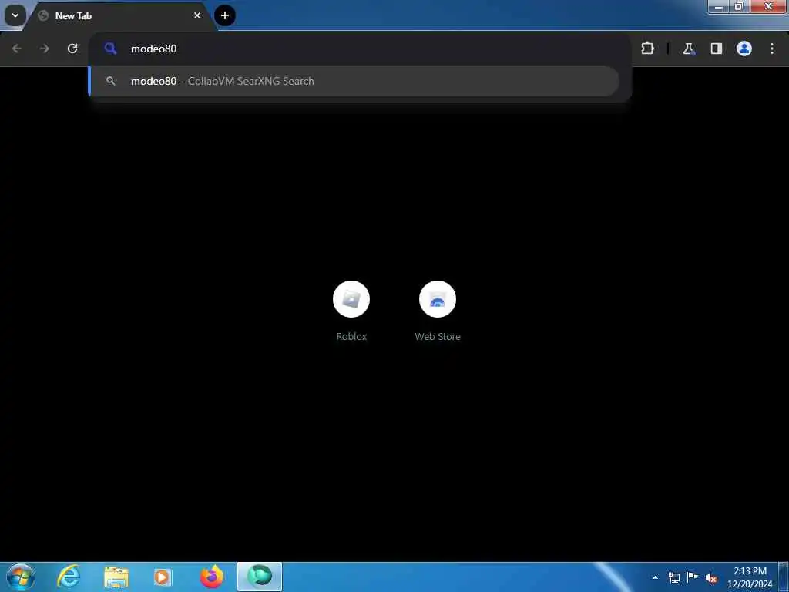This screenshot has width=789, height=592.
Task: Show hidden tray icons arrow
Action: click(655, 577)
